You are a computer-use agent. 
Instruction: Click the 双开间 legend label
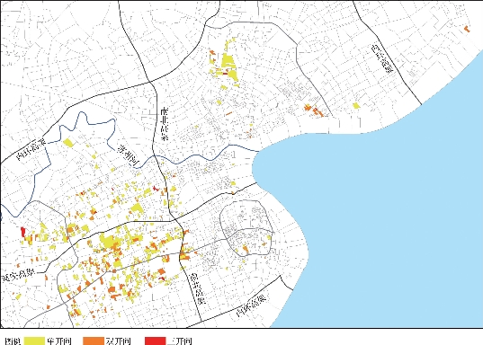pos(119,341)
